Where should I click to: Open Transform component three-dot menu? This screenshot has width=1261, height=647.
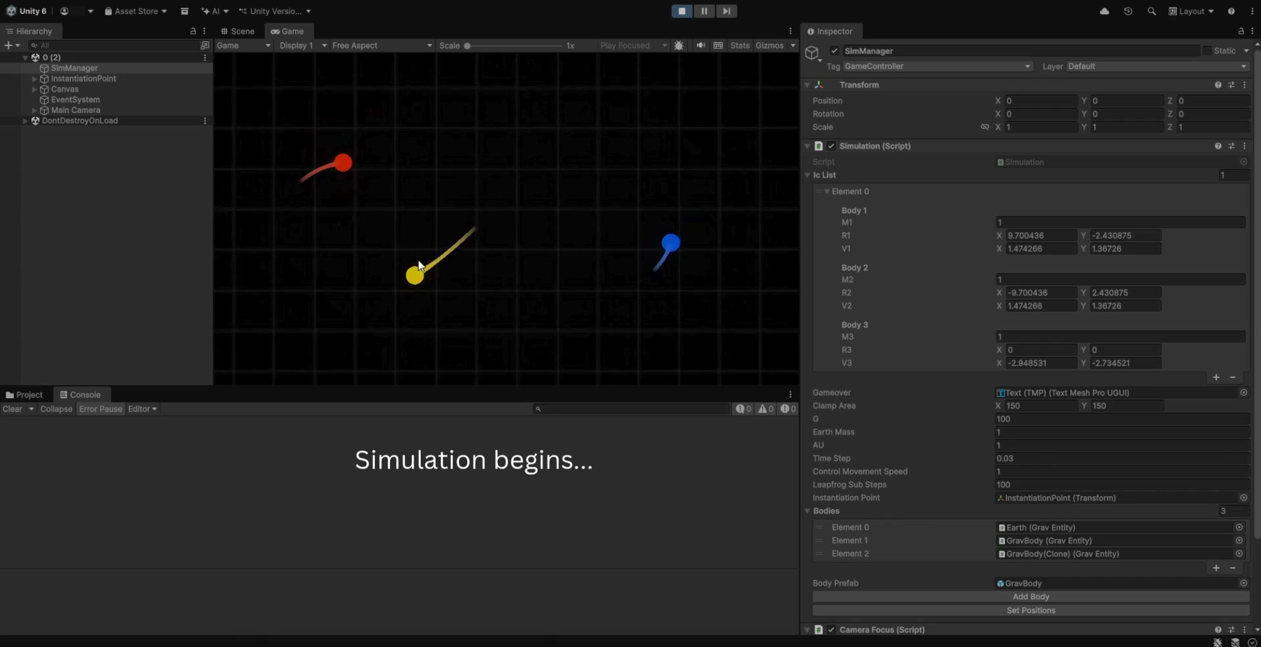[x=1245, y=85]
